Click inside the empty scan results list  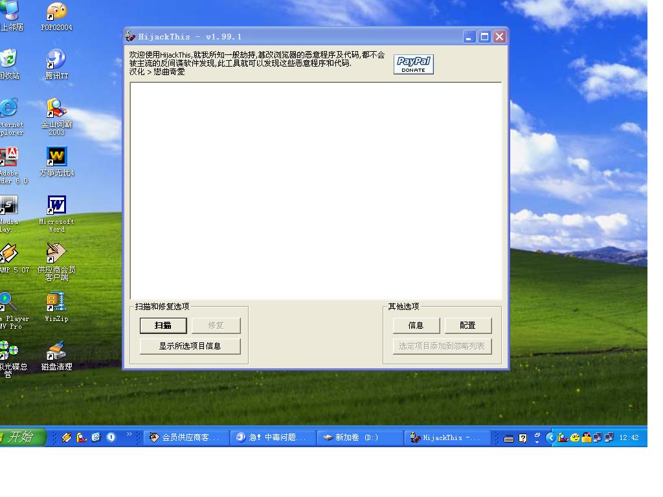point(316,191)
